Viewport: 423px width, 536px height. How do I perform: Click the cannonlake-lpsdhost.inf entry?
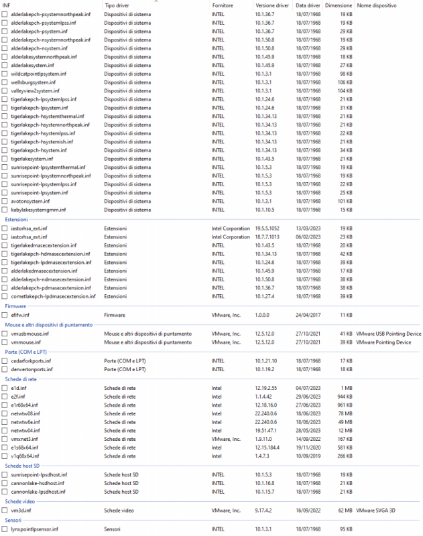[x=38, y=492]
